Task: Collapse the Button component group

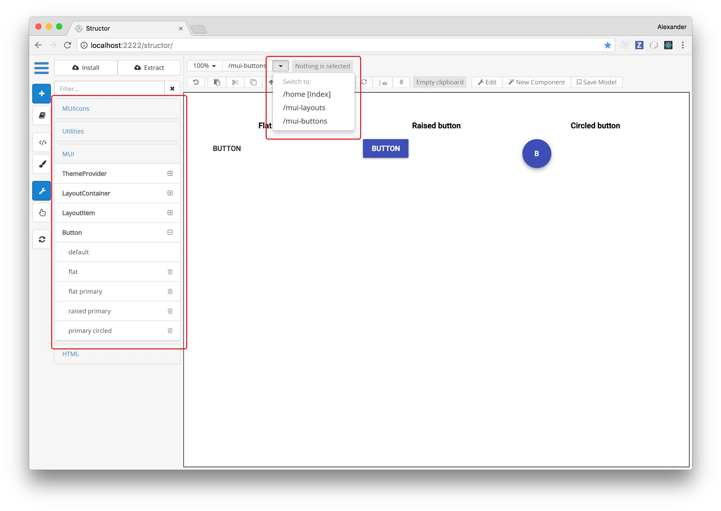Action: click(170, 232)
